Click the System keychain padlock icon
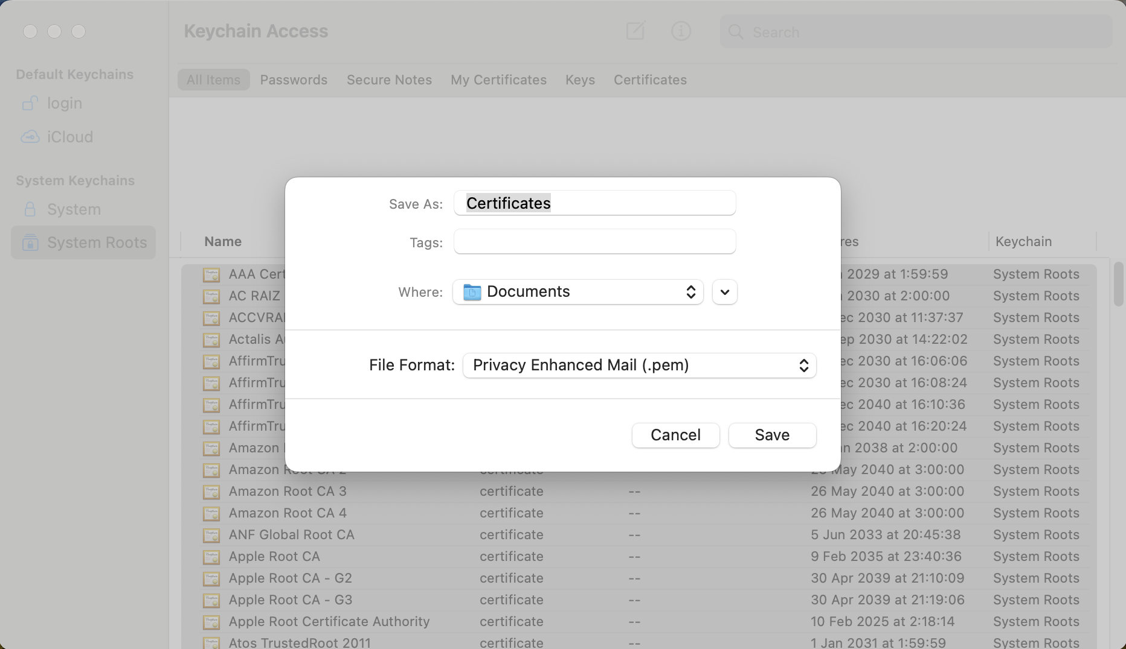The width and height of the screenshot is (1126, 649). 29,209
